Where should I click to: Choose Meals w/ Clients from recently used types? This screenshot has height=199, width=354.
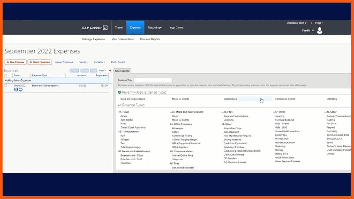[180, 99]
